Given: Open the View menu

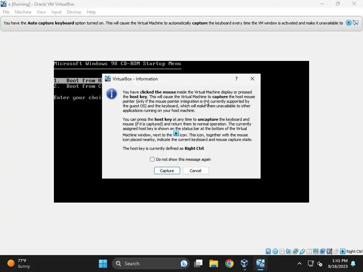Looking at the screenshot, I should (41, 12).
